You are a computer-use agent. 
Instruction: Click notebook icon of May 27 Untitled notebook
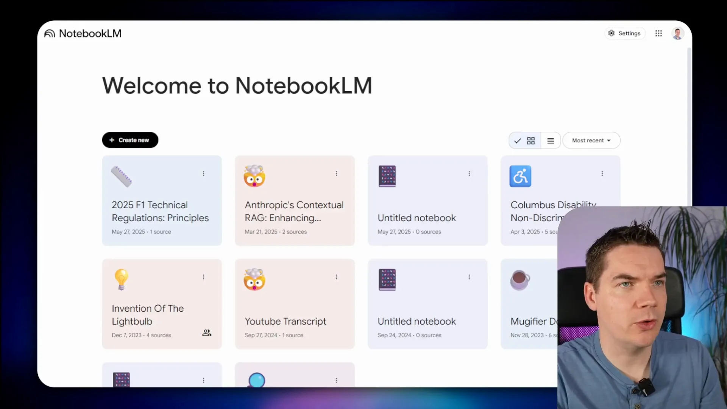point(387,176)
